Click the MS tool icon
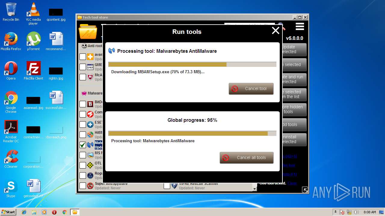 tap(90, 155)
